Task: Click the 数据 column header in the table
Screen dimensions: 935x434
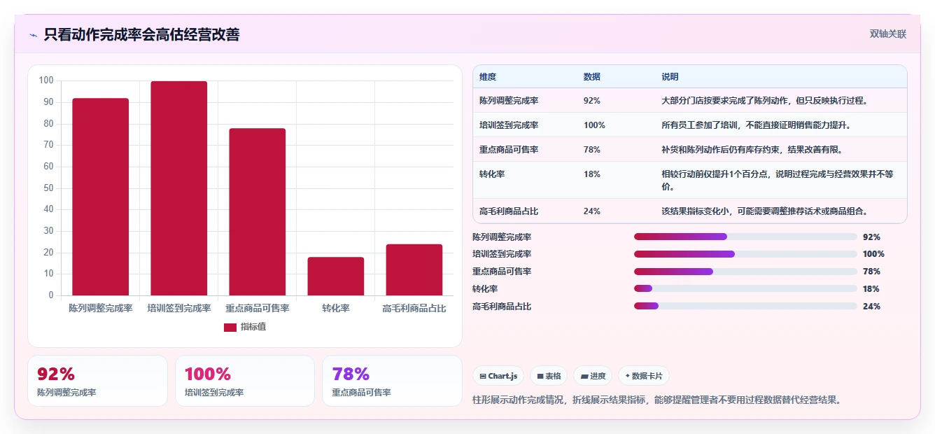Action: (592, 77)
